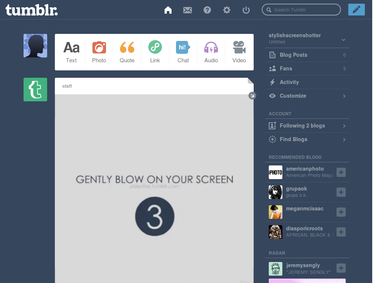377x283 pixels.
Task: Click the Tumblr logo
Action: [x=32, y=10]
